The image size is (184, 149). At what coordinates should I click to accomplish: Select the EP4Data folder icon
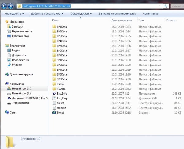[x=54, y=41]
